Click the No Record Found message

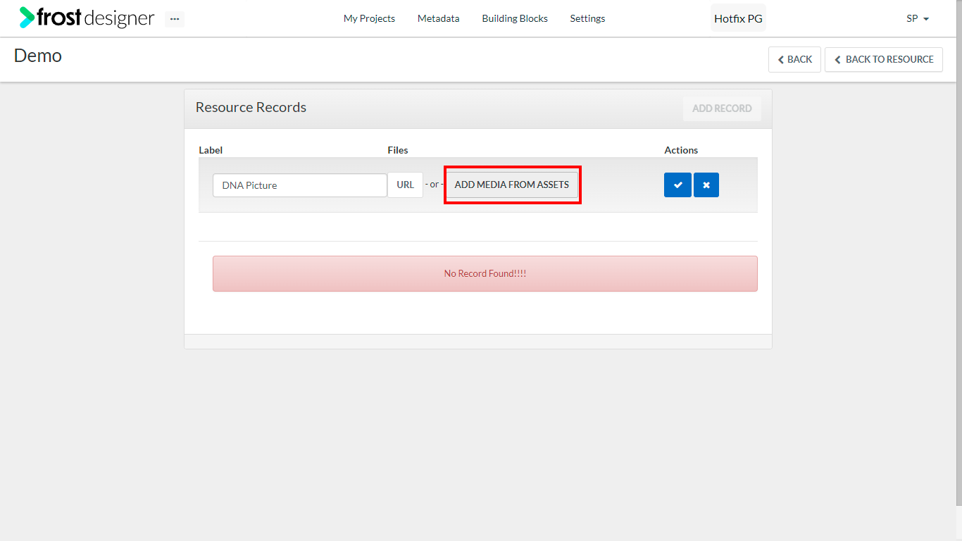(485, 273)
